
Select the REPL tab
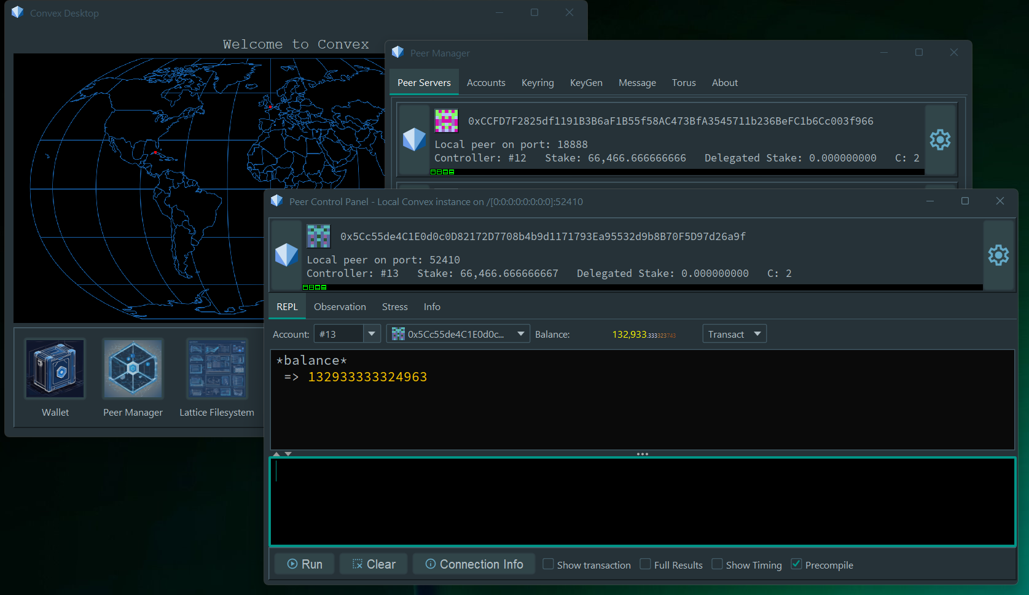pos(287,307)
